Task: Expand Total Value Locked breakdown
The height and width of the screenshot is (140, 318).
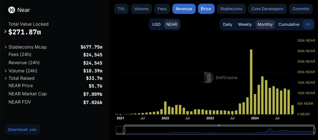Action: (x=6, y=32)
